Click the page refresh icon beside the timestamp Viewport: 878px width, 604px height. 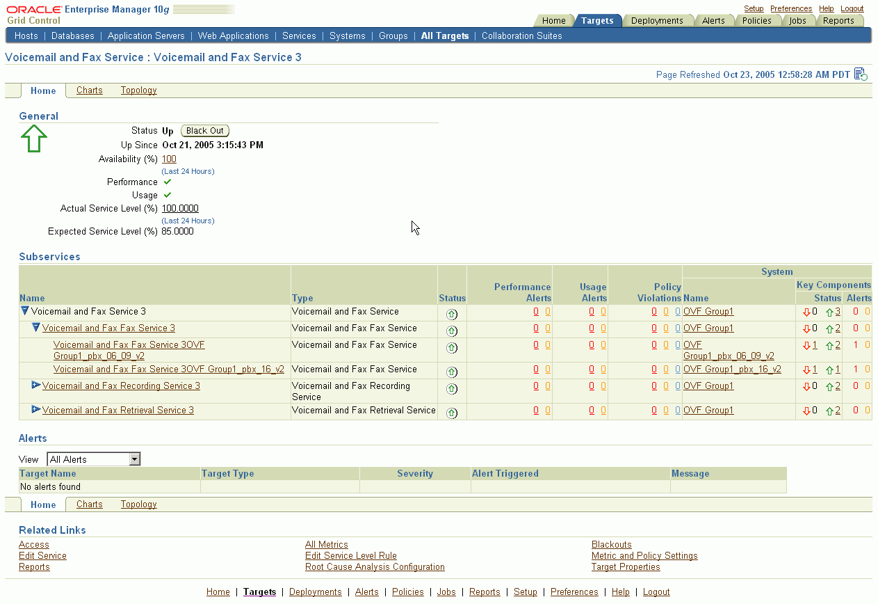861,74
